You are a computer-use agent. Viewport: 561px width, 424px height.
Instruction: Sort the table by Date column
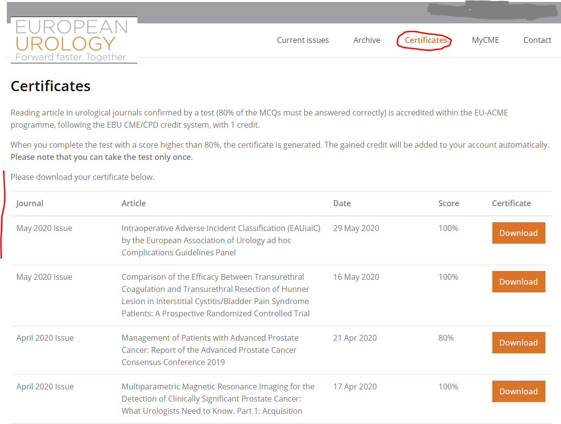[342, 203]
